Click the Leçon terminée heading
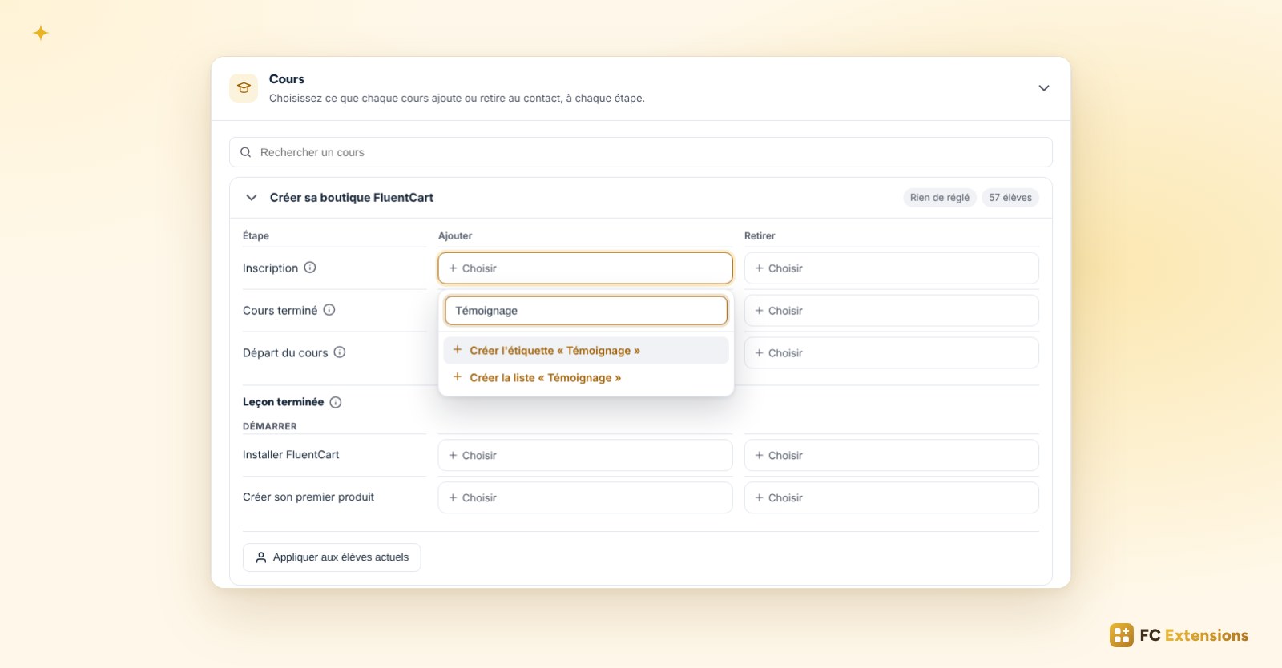 pyautogui.click(x=284, y=402)
